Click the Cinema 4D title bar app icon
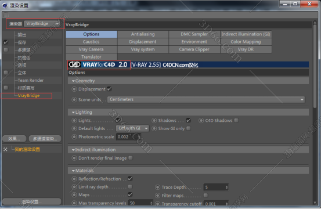321x209 pixels. pos(5,6)
